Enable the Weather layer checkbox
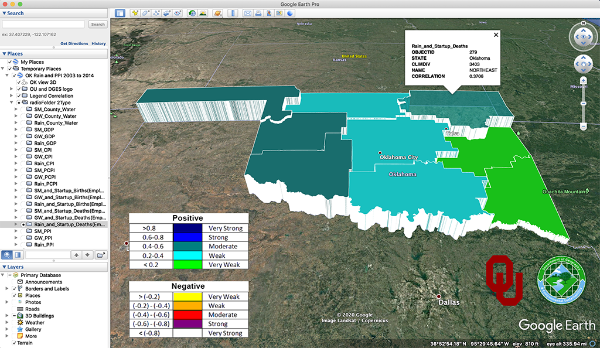Screen dimensions: 600x348 [15, 323]
